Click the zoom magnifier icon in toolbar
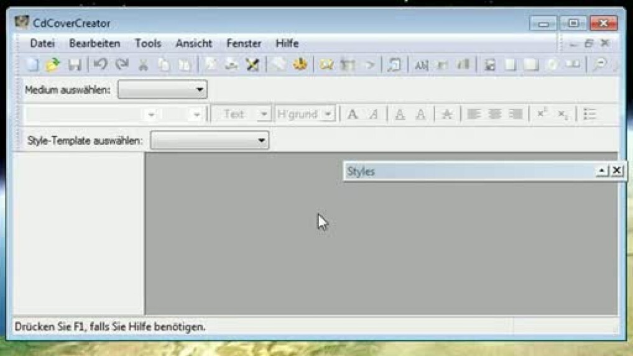Image resolution: width=633 pixels, height=356 pixels. pos(599,65)
